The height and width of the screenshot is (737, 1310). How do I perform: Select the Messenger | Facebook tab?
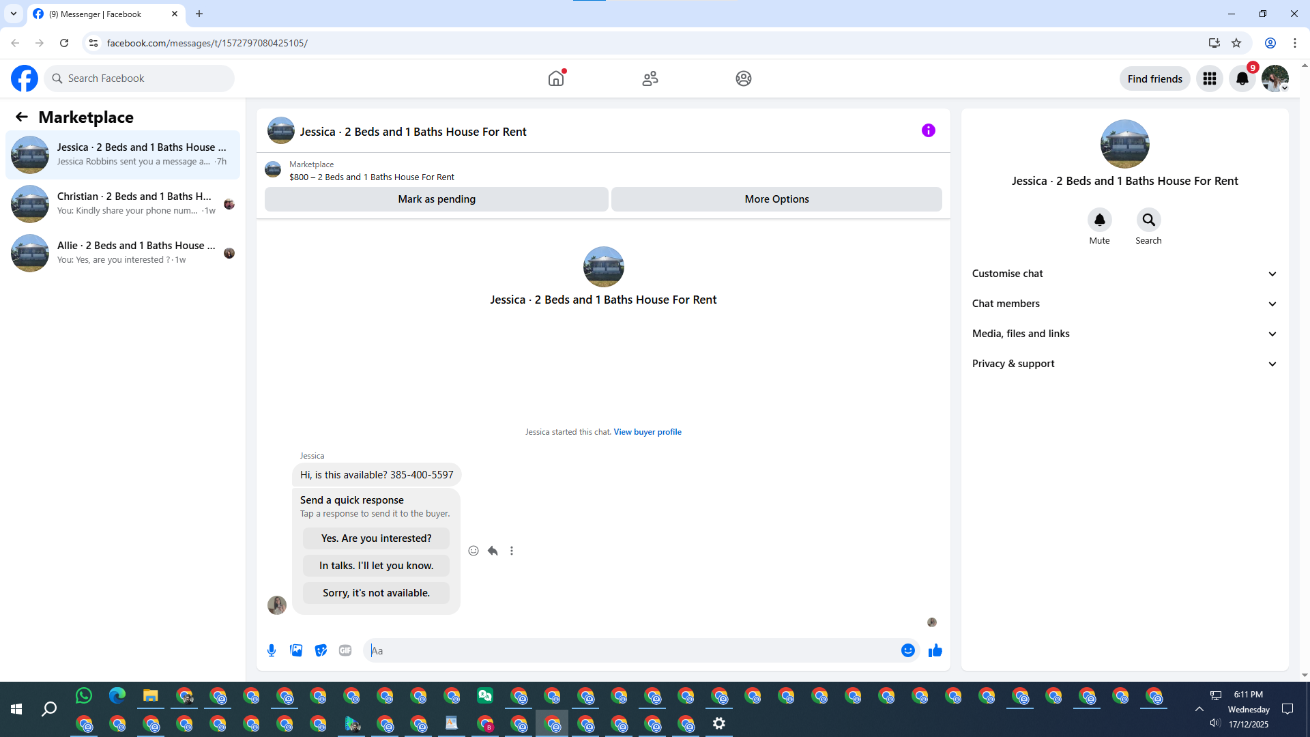pos(106,14)
